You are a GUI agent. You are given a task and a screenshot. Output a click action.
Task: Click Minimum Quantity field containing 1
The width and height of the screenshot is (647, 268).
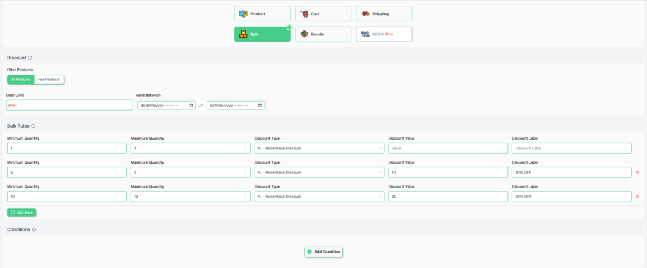(67, 149)
